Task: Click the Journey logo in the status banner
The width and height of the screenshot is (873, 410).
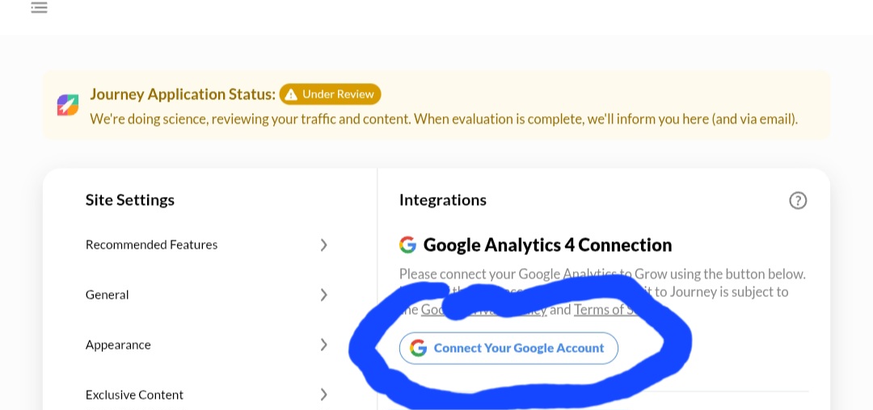Action: tap(68, 105)
